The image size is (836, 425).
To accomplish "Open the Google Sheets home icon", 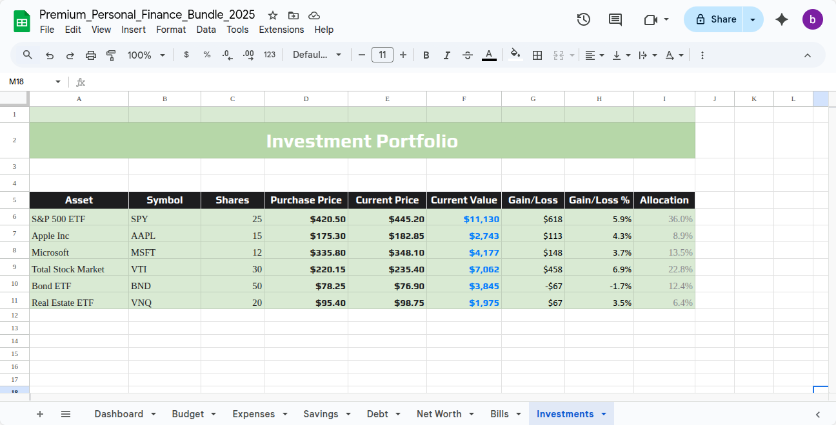I will click(x=22, y=21).
